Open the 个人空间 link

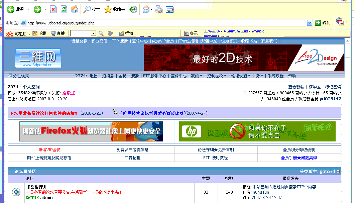point(31,87)
